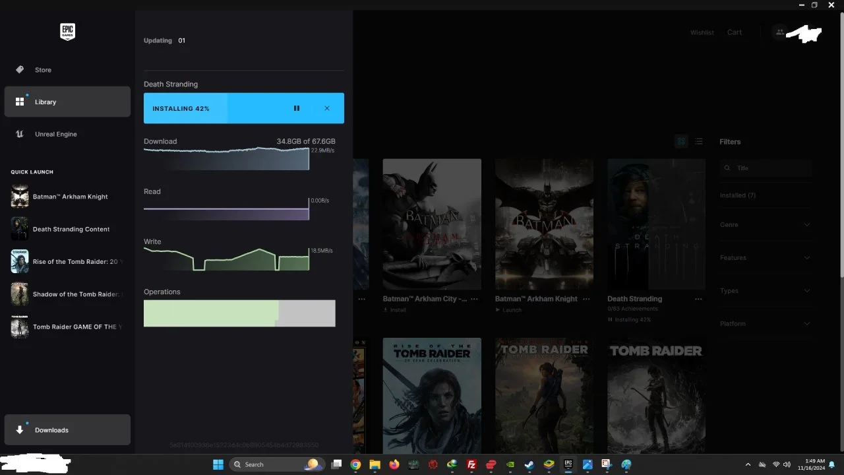Image resolution: width=844 pixels, height=475 pixels.
Task: Click the INSTALLING 42% progress bar
Action: 244,108
